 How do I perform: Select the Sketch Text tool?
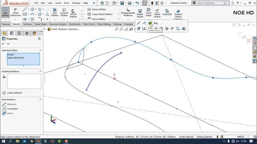pyautogui.click(x=47, y=14)
